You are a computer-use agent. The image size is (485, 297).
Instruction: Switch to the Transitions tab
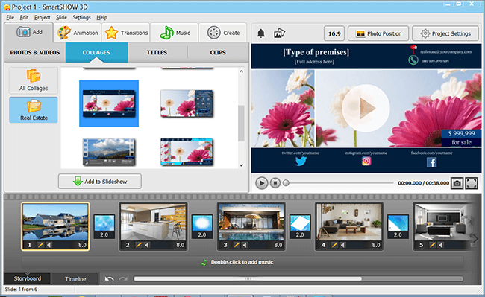click(x=126, y=33)
